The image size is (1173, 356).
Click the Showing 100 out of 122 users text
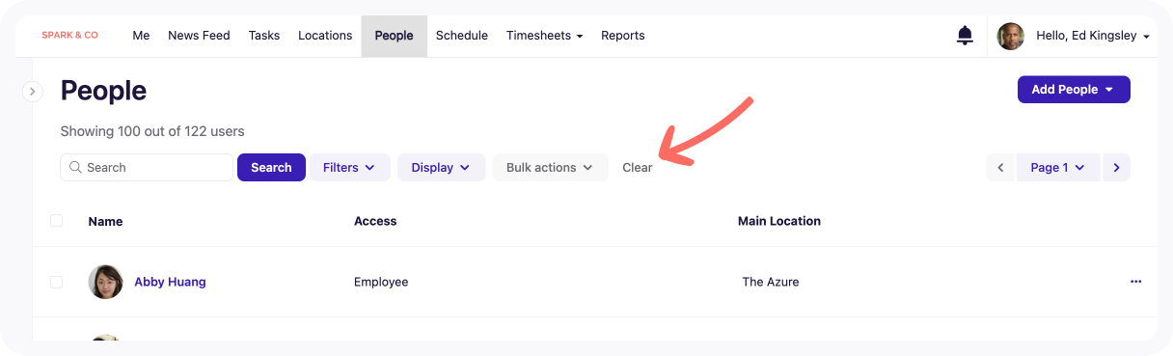pos(152,131)
